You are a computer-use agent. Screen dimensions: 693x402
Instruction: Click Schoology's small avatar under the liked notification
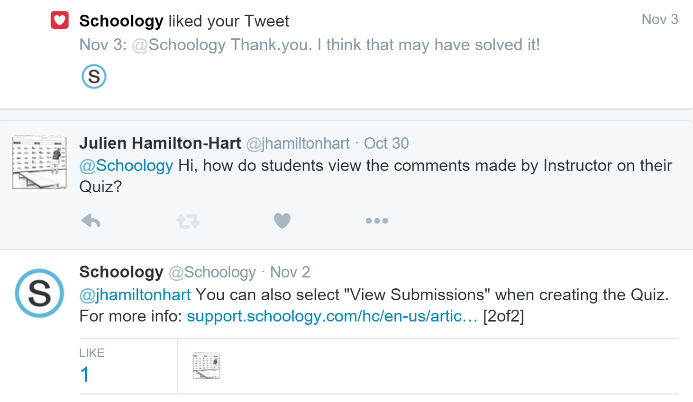click(x=94, y=77)
